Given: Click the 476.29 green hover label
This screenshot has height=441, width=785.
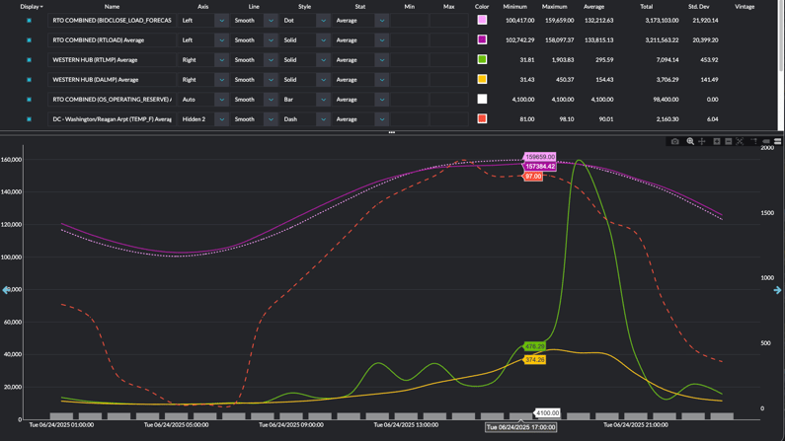Looking at the screenshot, I should point(534,346).
